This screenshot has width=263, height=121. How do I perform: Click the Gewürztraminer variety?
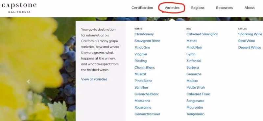click(x=147, y=114)
